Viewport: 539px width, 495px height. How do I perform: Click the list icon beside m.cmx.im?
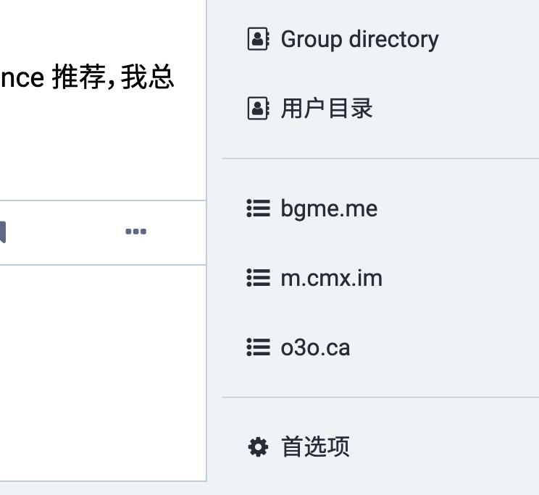(x=258, y=278)
